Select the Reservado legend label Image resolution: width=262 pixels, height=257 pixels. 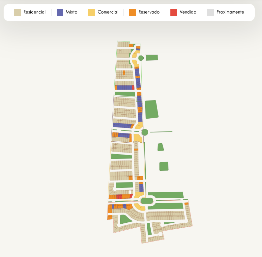[x=149, y=12]
